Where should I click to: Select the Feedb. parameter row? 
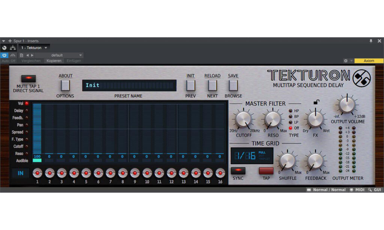point(20,118)
